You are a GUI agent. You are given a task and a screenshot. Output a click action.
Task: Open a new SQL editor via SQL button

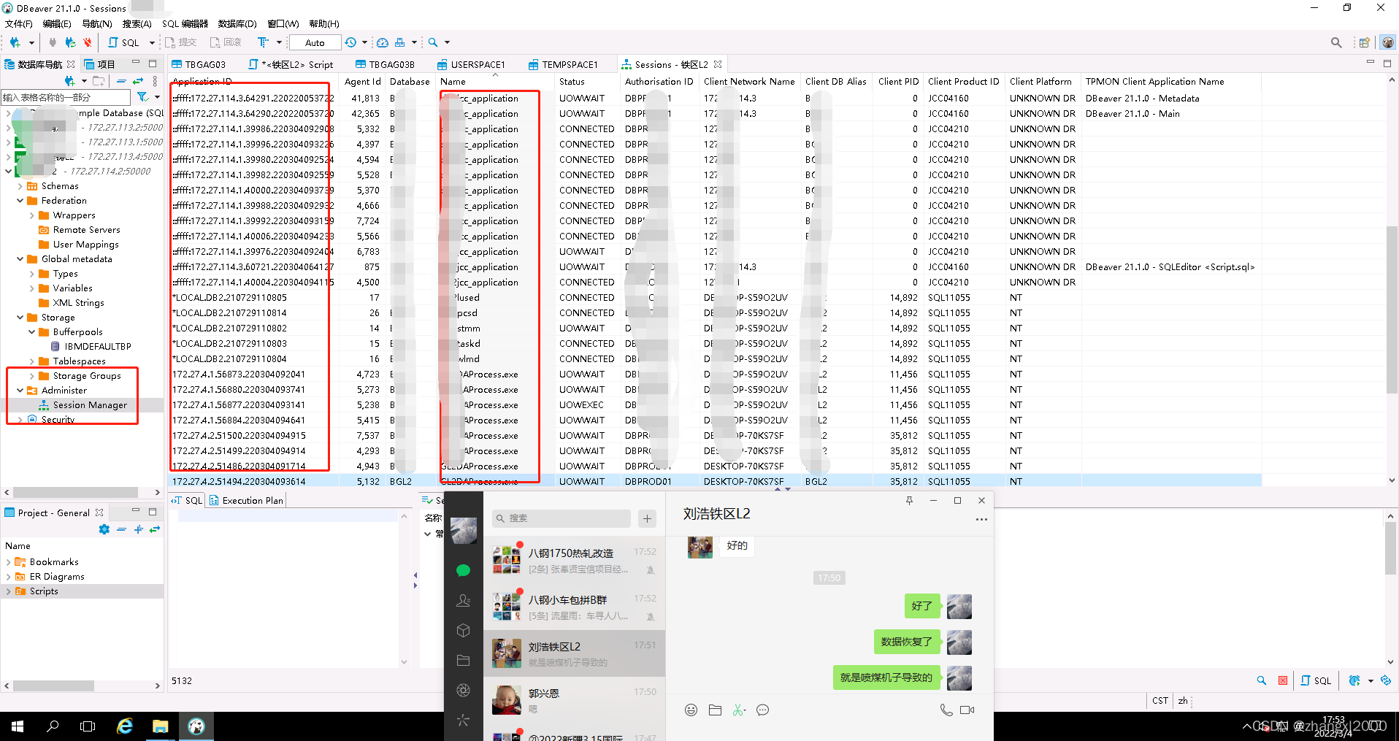pyautogui.click(x=123, y=42)
